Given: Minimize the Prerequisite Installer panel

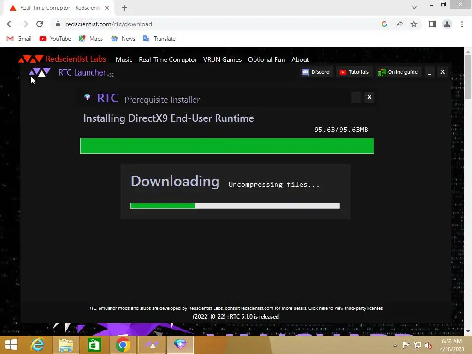Looking at the screenshot, I should (x=356, y=97).
